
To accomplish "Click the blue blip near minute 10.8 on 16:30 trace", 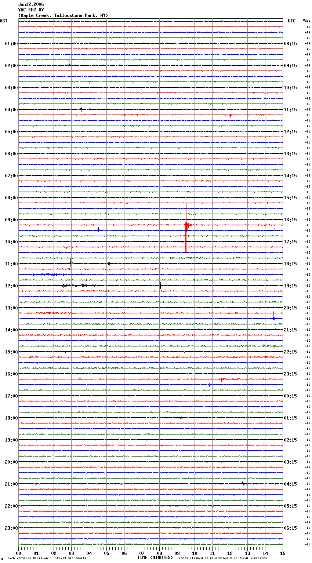I will click(210, 385).
